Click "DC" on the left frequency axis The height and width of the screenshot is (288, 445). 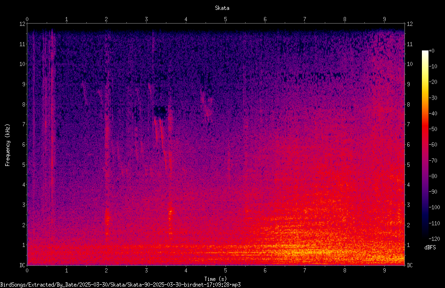22,265
